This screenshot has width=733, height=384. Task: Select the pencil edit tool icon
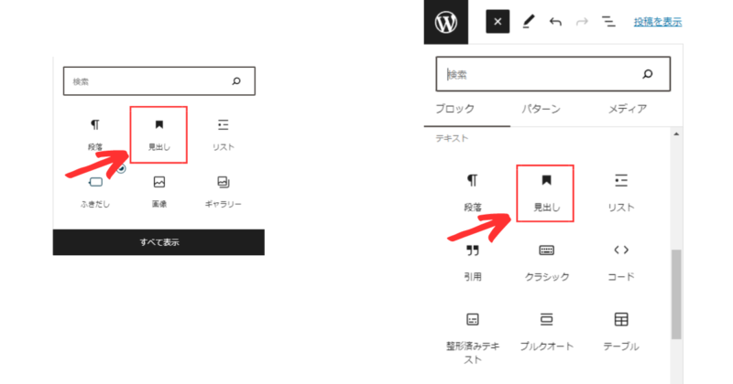pyautogui.click(x=529, y=21)
